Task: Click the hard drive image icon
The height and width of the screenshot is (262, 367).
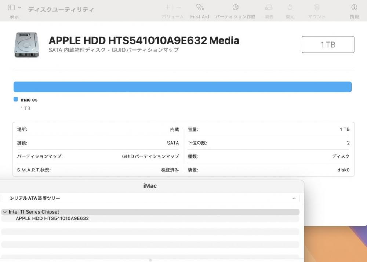Action: point(27,45)
